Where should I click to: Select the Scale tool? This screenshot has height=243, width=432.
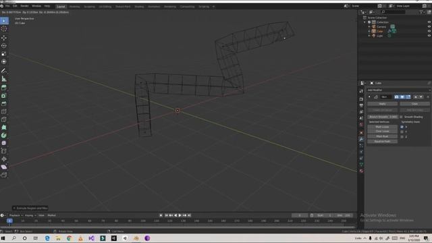coord(4,53)
